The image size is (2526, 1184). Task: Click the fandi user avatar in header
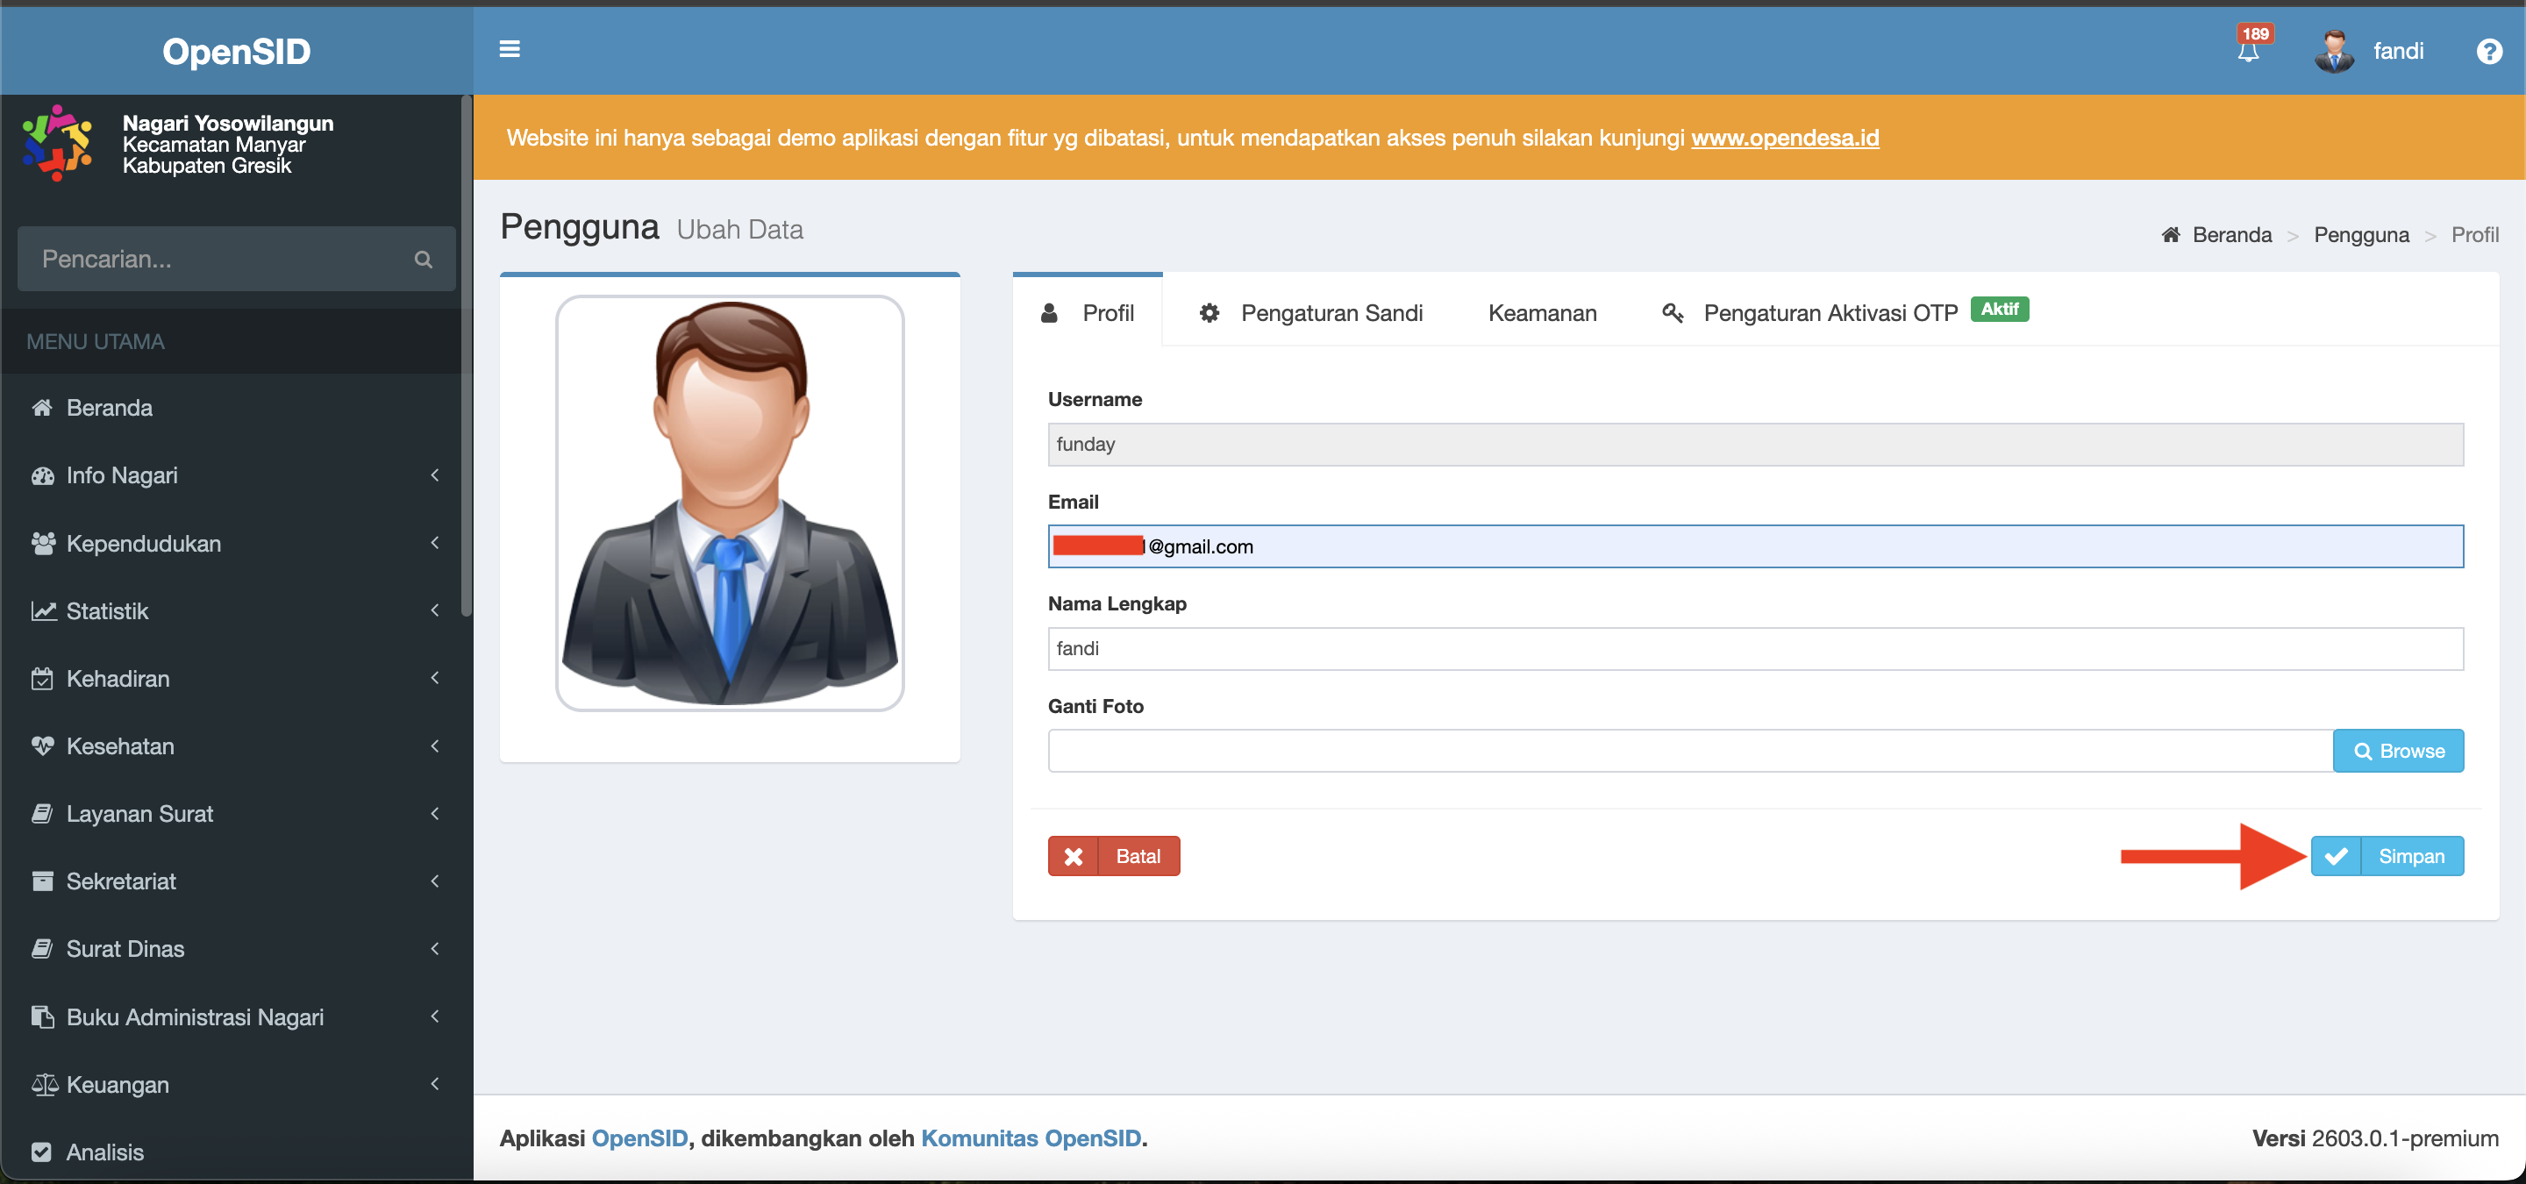2334,51
